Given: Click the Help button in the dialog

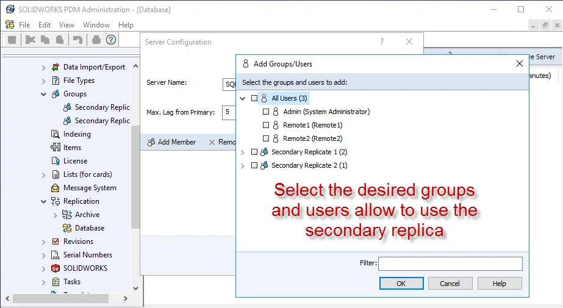Looking at the screenshot, I should click(500, 284).
